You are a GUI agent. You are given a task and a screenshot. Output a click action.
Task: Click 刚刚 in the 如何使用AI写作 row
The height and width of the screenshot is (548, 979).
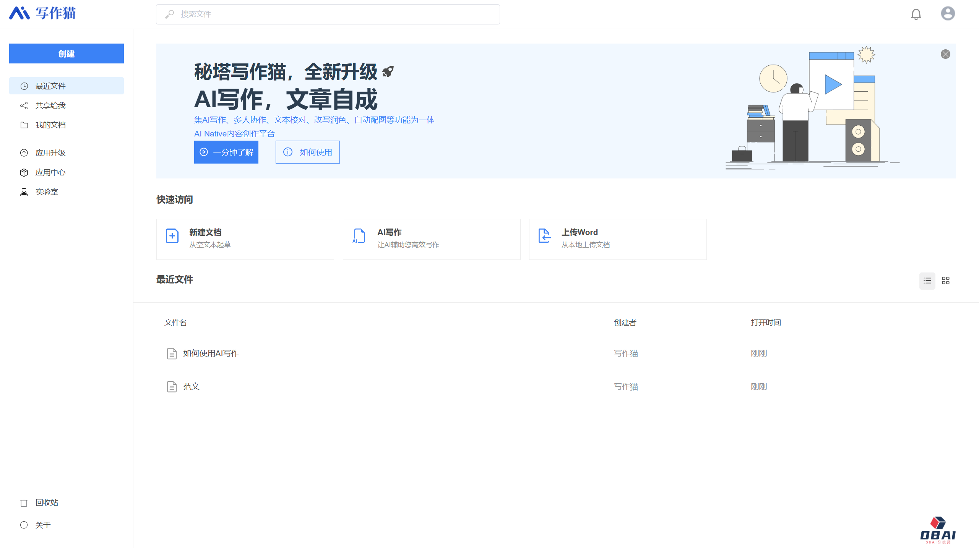point(759,353)
